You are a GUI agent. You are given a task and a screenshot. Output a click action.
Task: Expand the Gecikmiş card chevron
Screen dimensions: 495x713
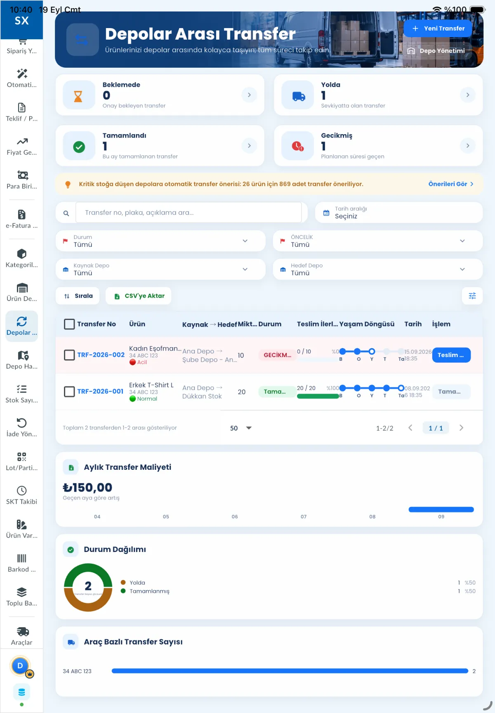(x=467, y=146)
